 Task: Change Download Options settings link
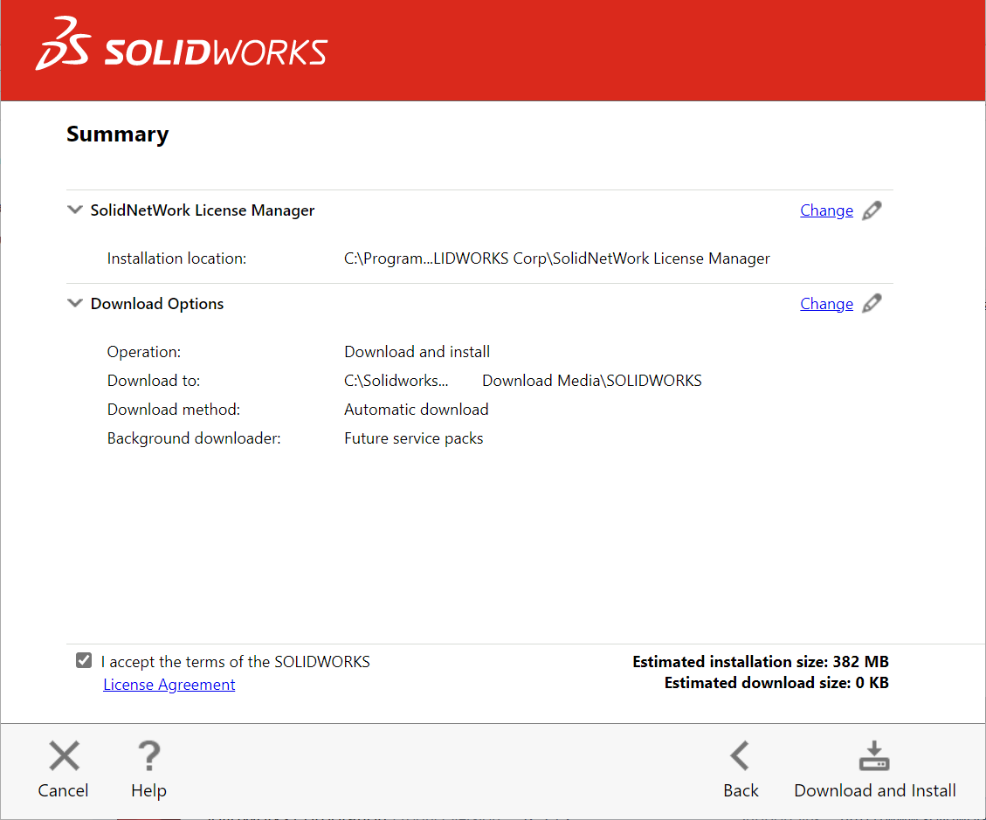(x=826, y=304)
